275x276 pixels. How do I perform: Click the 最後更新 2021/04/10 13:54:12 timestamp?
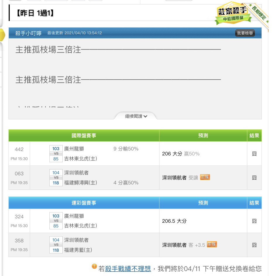click(x=75, y=33)
